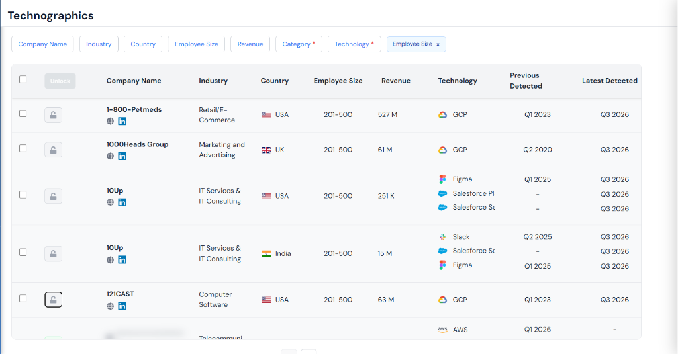Click the 527 M revenue value

pos(387,115)
